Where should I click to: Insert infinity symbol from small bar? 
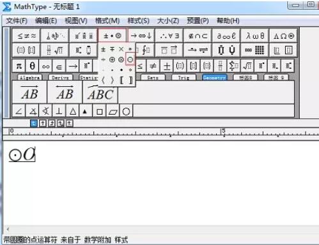pyautogui.click(x=45, y=66)
